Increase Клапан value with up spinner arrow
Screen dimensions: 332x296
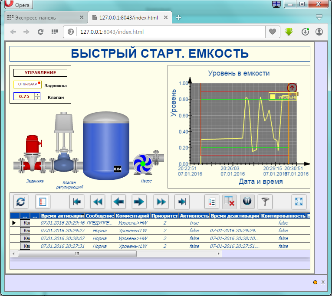(x=37, y=94)
